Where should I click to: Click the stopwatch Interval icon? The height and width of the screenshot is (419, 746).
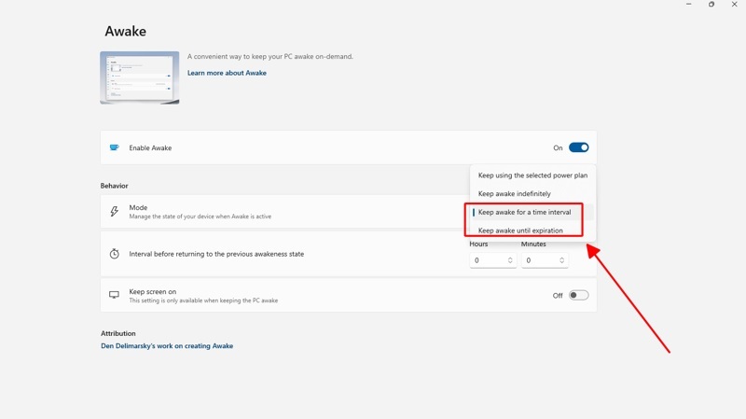pyautogui.click(x=115, y=254)
